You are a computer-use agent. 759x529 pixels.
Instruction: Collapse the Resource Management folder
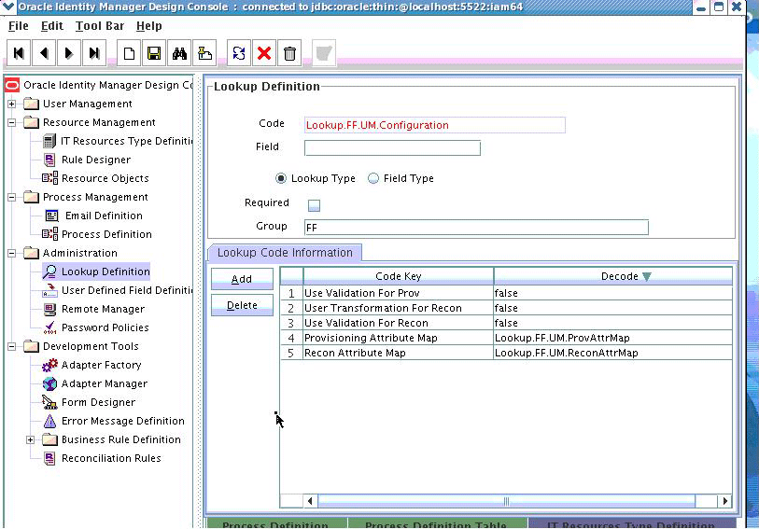[x=11, y=122]
